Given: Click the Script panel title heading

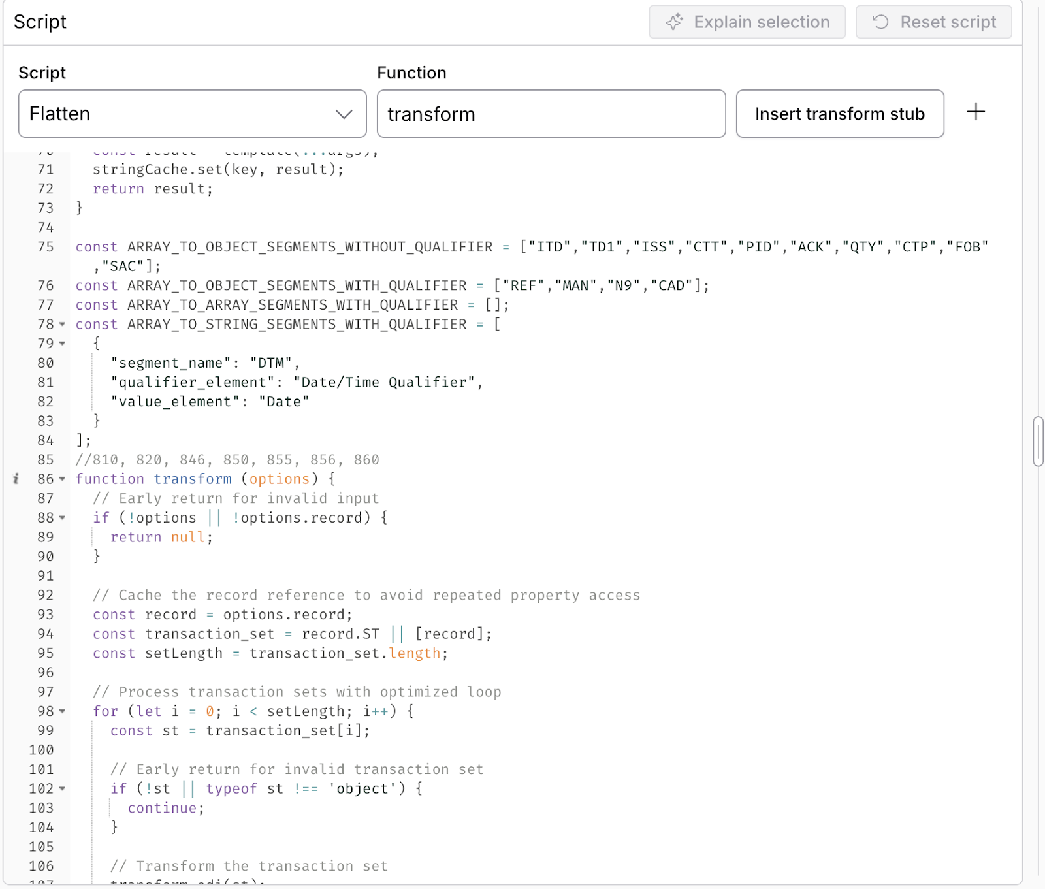Looking at the screenshot, I should coord(40,22).
